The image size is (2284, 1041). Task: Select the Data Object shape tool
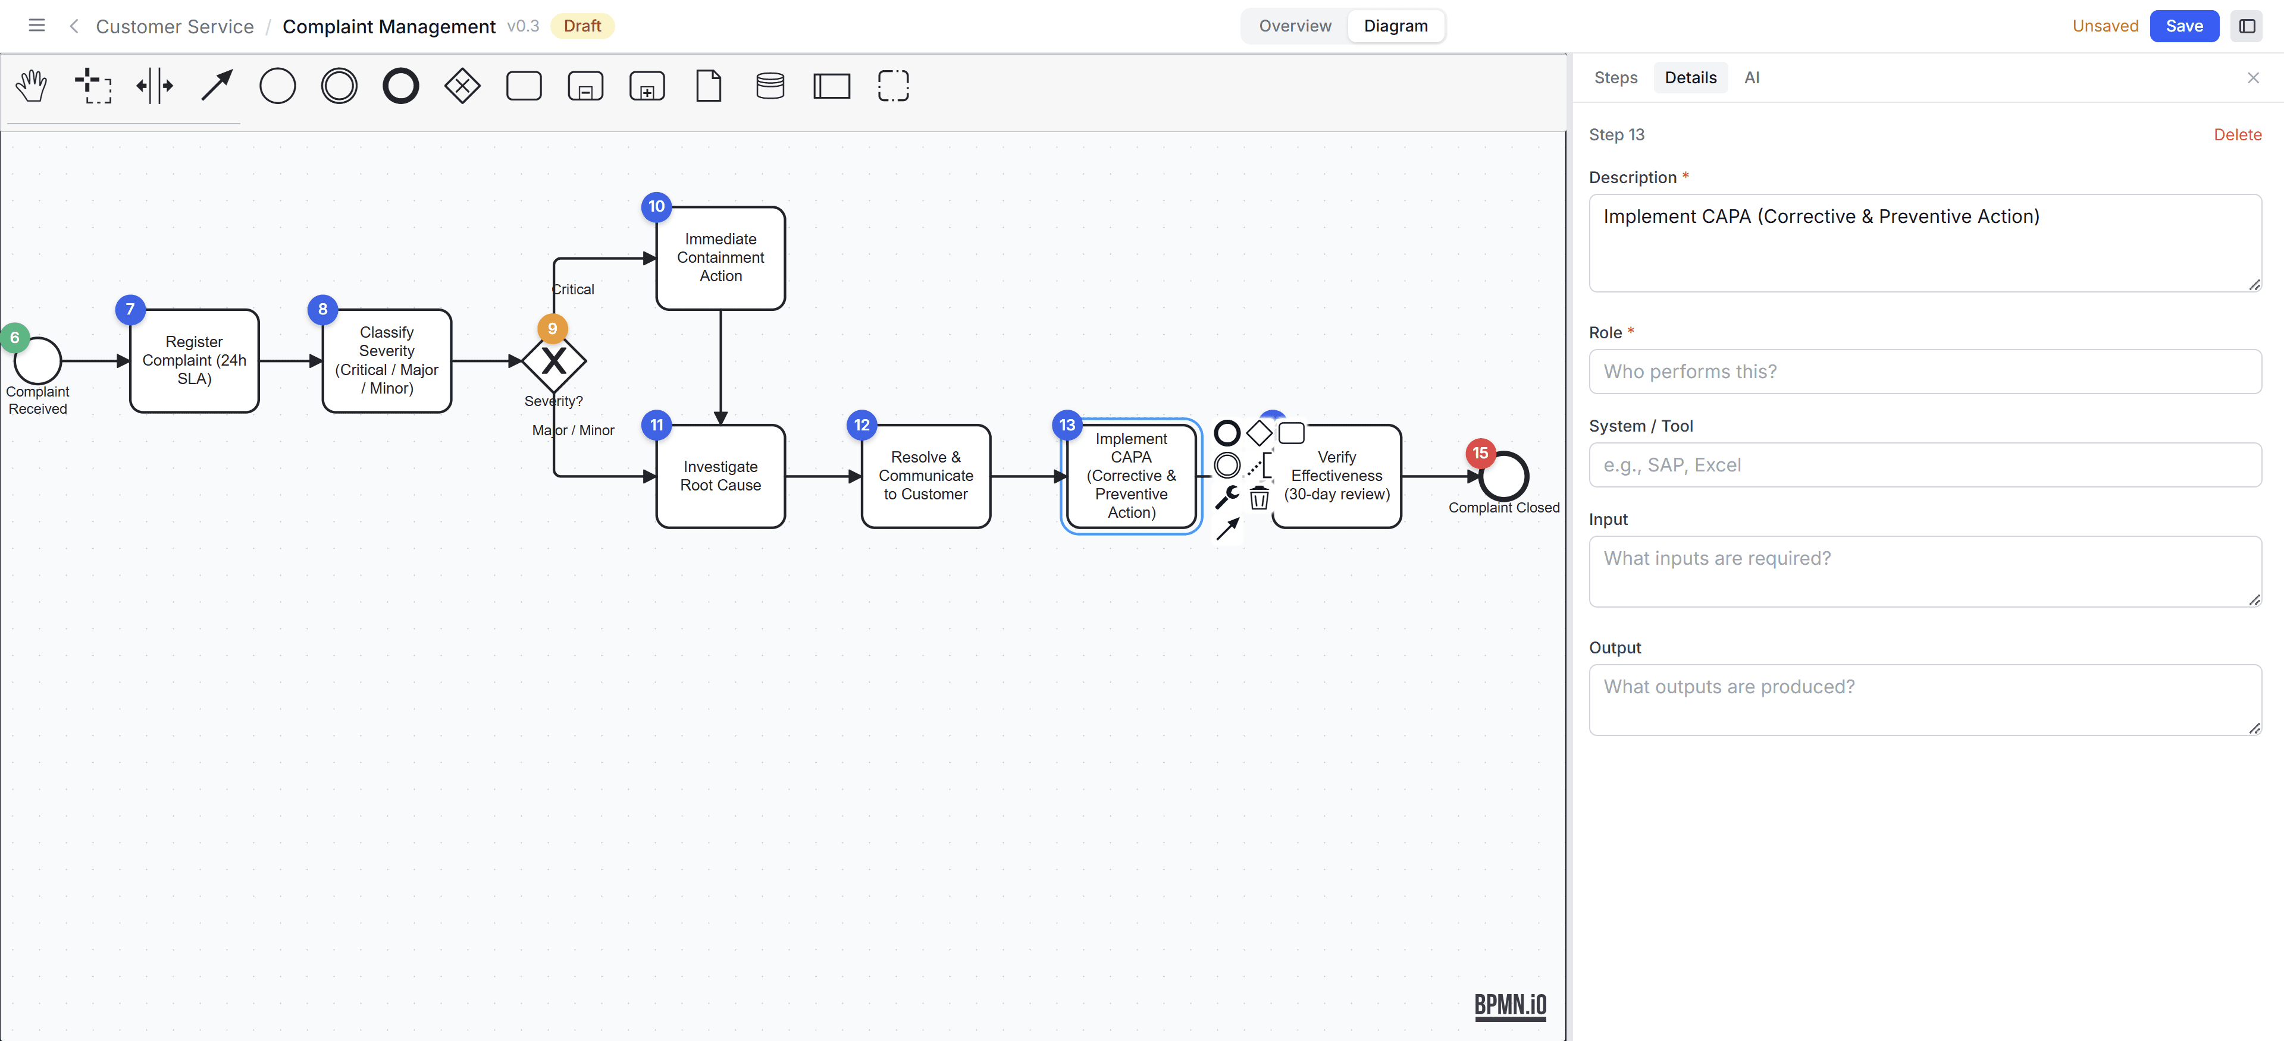(x=709, y=85)
